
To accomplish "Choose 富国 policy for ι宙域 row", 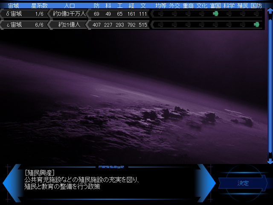I will (215, 25).
